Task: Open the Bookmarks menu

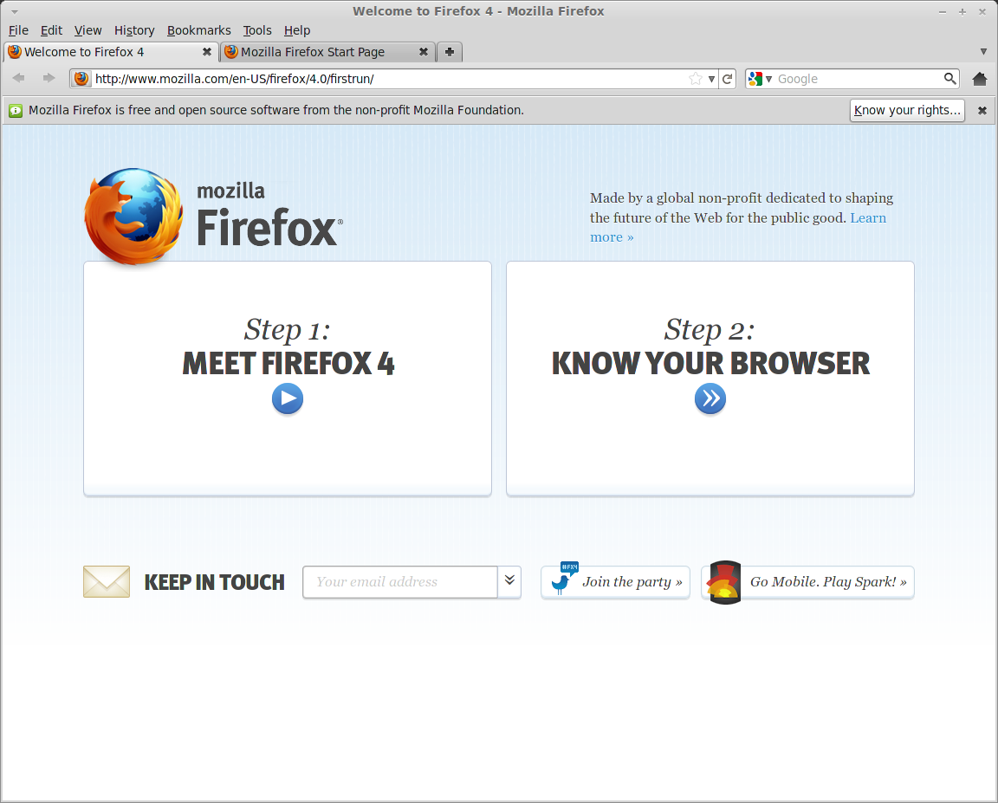Action: tap(198, 30)
